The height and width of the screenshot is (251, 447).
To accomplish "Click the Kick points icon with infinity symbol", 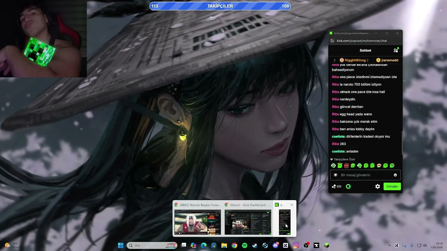I will (x=337, y=187).
